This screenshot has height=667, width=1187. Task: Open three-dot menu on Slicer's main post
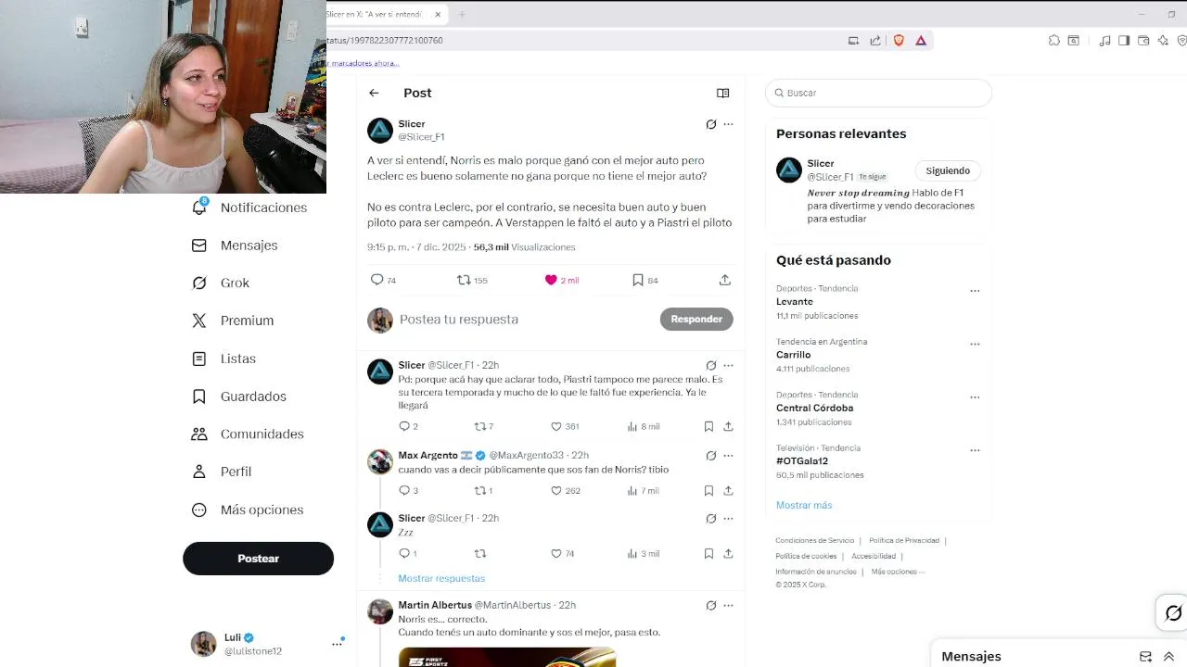pyautogui.click(x=729, y=124)
